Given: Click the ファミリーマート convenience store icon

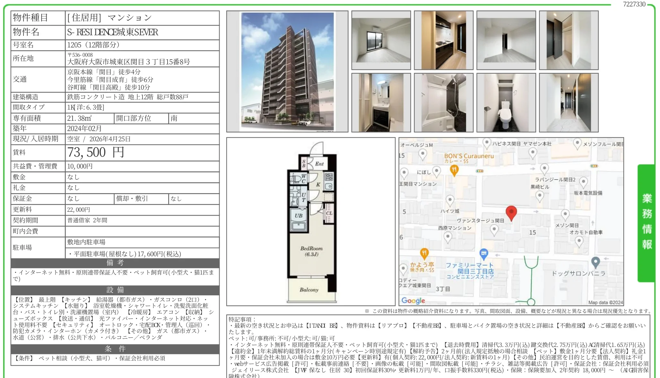Looking at the screenshot, I should (484, 253).
